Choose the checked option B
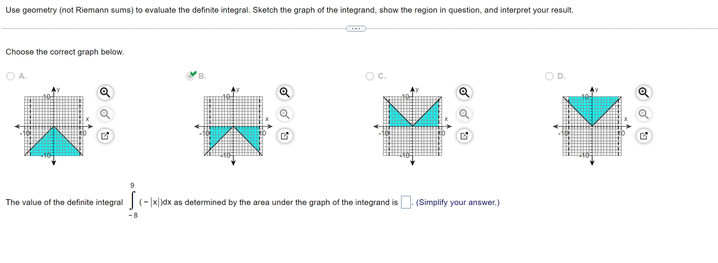The image size is (718, 263). coord(191,76)
